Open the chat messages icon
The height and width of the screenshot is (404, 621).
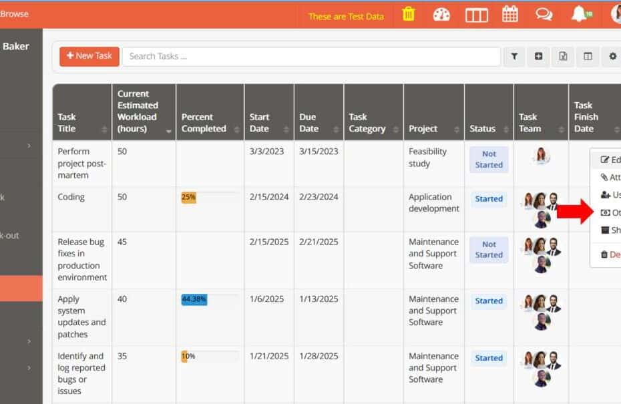pyautogui.click(x=544, y=15)
